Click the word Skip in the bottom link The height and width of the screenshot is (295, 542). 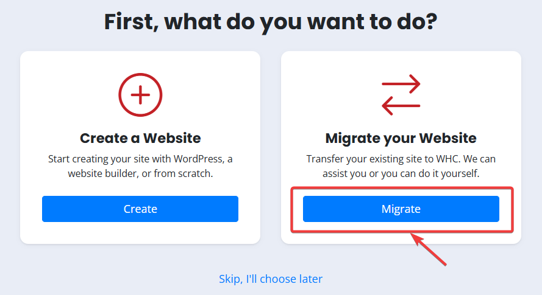pos(230,279)
